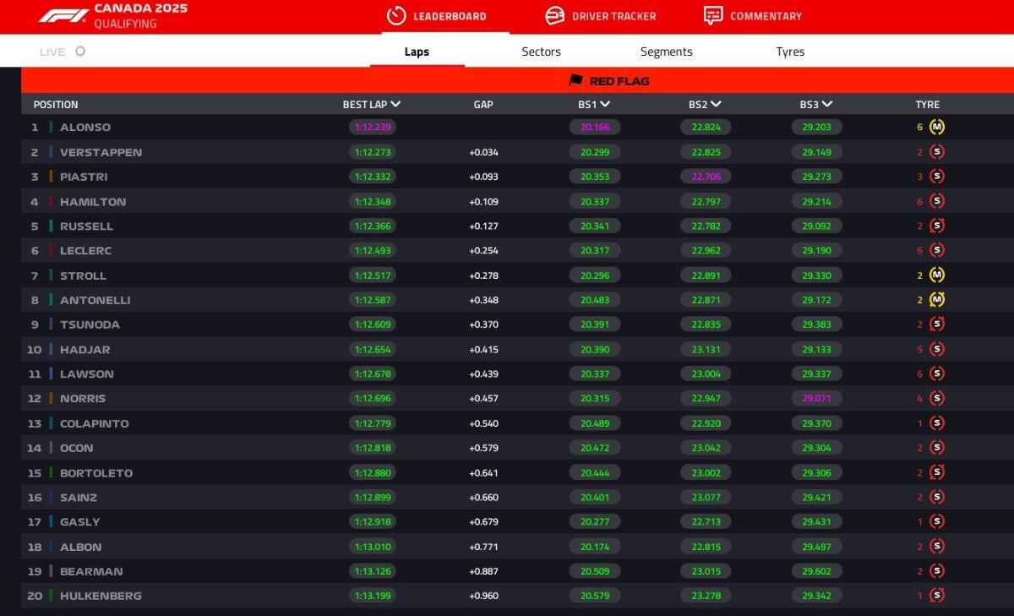Click the F1 logo in the header
This screenshot has height=616, width=1014.
[x=63, y=16]
